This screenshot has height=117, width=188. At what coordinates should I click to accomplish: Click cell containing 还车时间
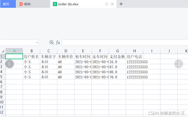100,57
